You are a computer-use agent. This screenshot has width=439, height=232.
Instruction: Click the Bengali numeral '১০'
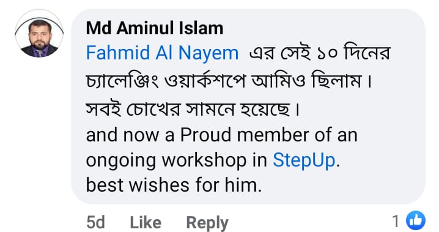coord(327,53)
